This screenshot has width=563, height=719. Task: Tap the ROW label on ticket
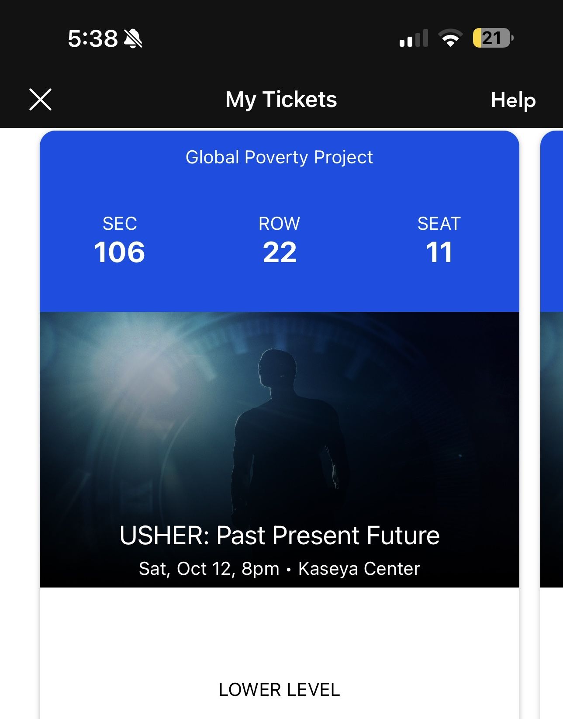pyautogui.click(x=279, y=224)
